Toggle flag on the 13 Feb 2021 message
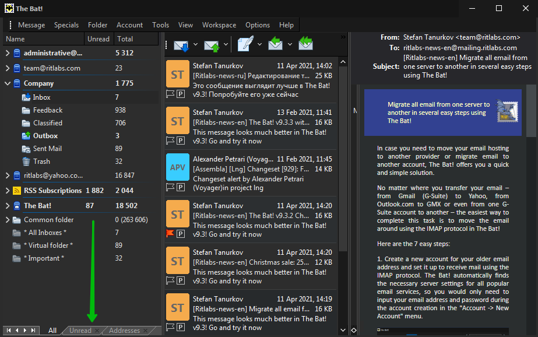The width and height of the screenshot is (538, 337). 170,141
